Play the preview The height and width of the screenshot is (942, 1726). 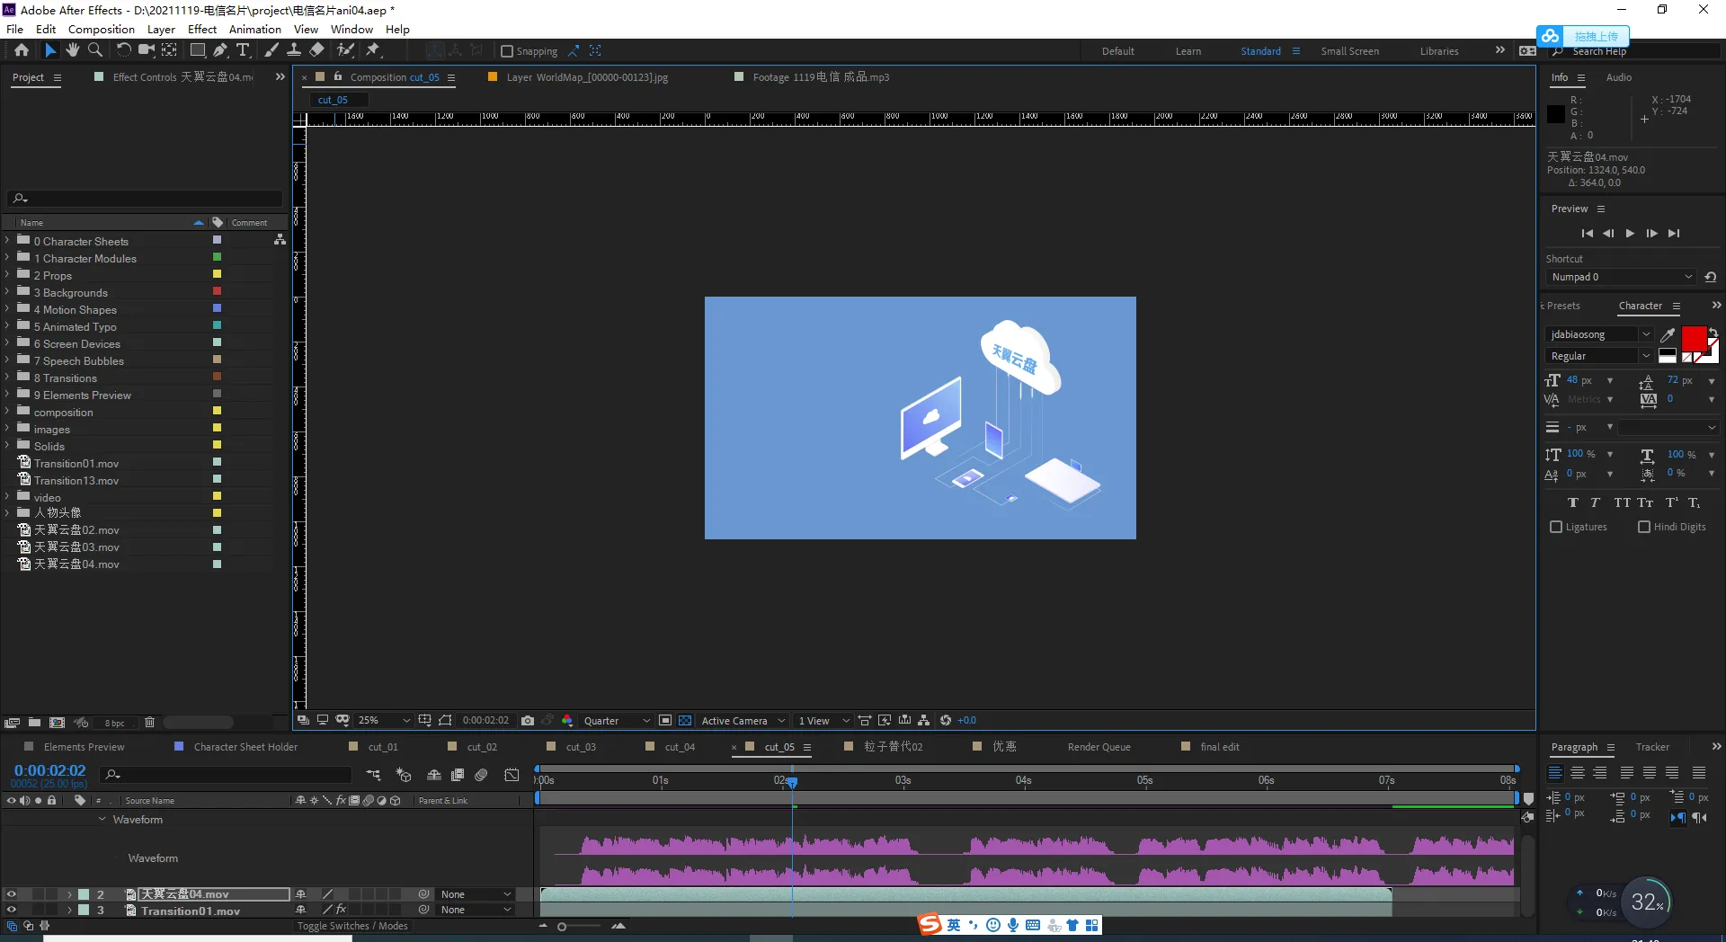click(x=1630, y=234)
